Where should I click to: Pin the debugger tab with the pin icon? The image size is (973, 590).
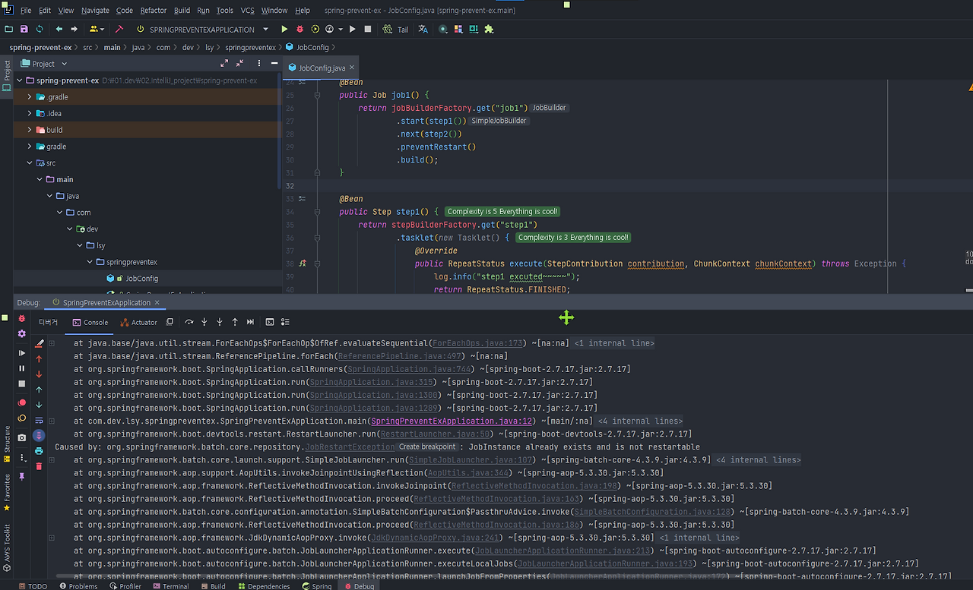[x=22, y=475]
